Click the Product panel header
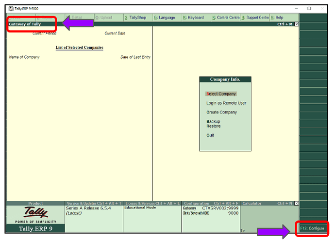The width and height of the screenshot is (335, 241). [x=35, y=204]
